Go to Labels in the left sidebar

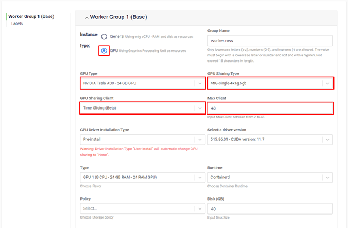point(17,24)
